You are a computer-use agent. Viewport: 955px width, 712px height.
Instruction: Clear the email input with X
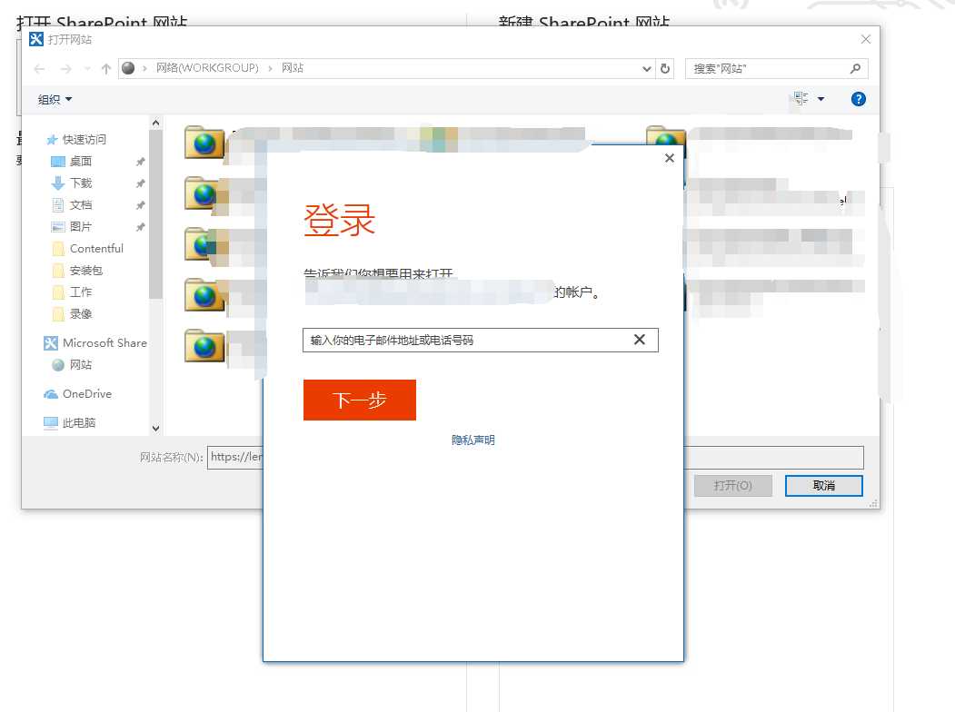640,340
